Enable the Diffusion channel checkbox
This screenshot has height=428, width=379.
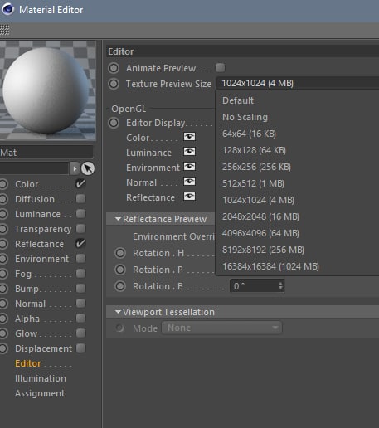click(x=80, y=199)
